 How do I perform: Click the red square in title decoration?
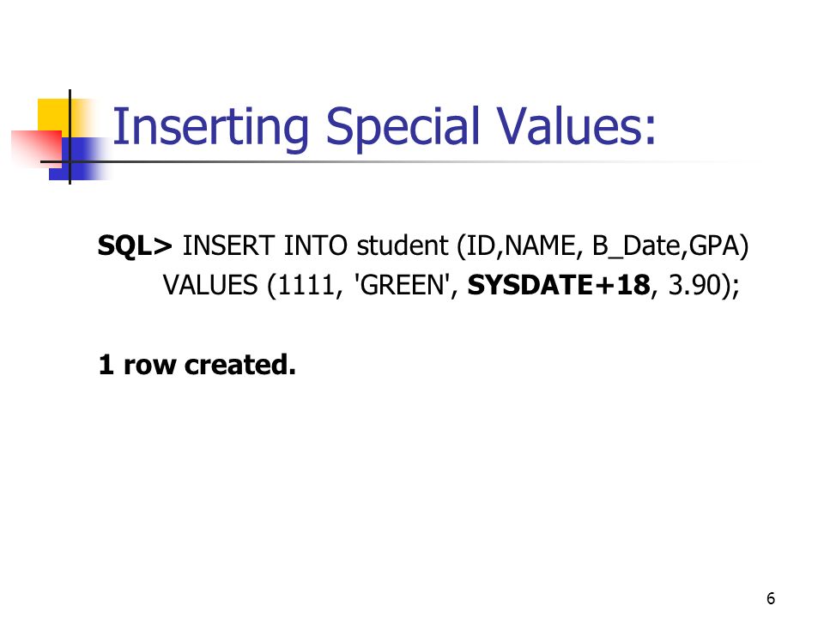[x=37, y=148]
